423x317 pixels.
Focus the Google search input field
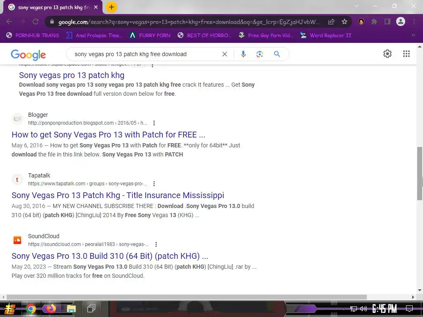tap(146, 54)
